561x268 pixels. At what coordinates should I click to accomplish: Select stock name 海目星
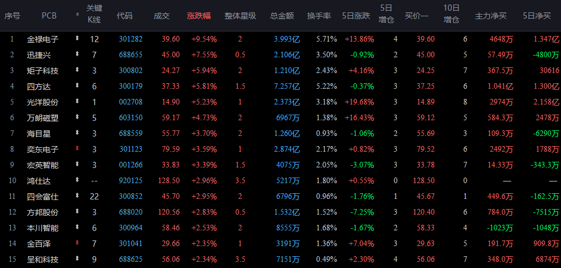click(x=39, y=134)
